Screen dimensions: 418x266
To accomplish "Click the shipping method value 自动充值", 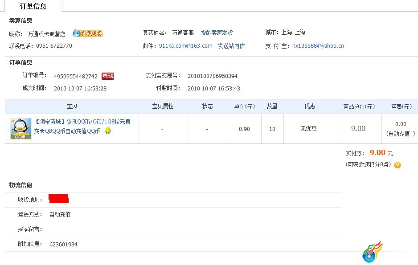I will [x=60, y=215].
